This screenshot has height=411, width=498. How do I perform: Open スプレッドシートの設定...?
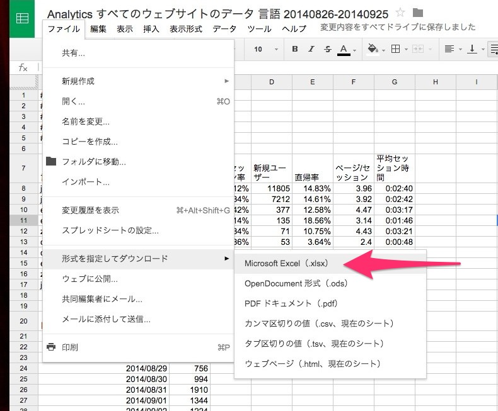(139, 230)
